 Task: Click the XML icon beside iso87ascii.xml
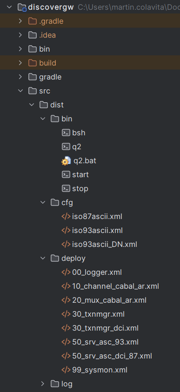coord(66,217)
